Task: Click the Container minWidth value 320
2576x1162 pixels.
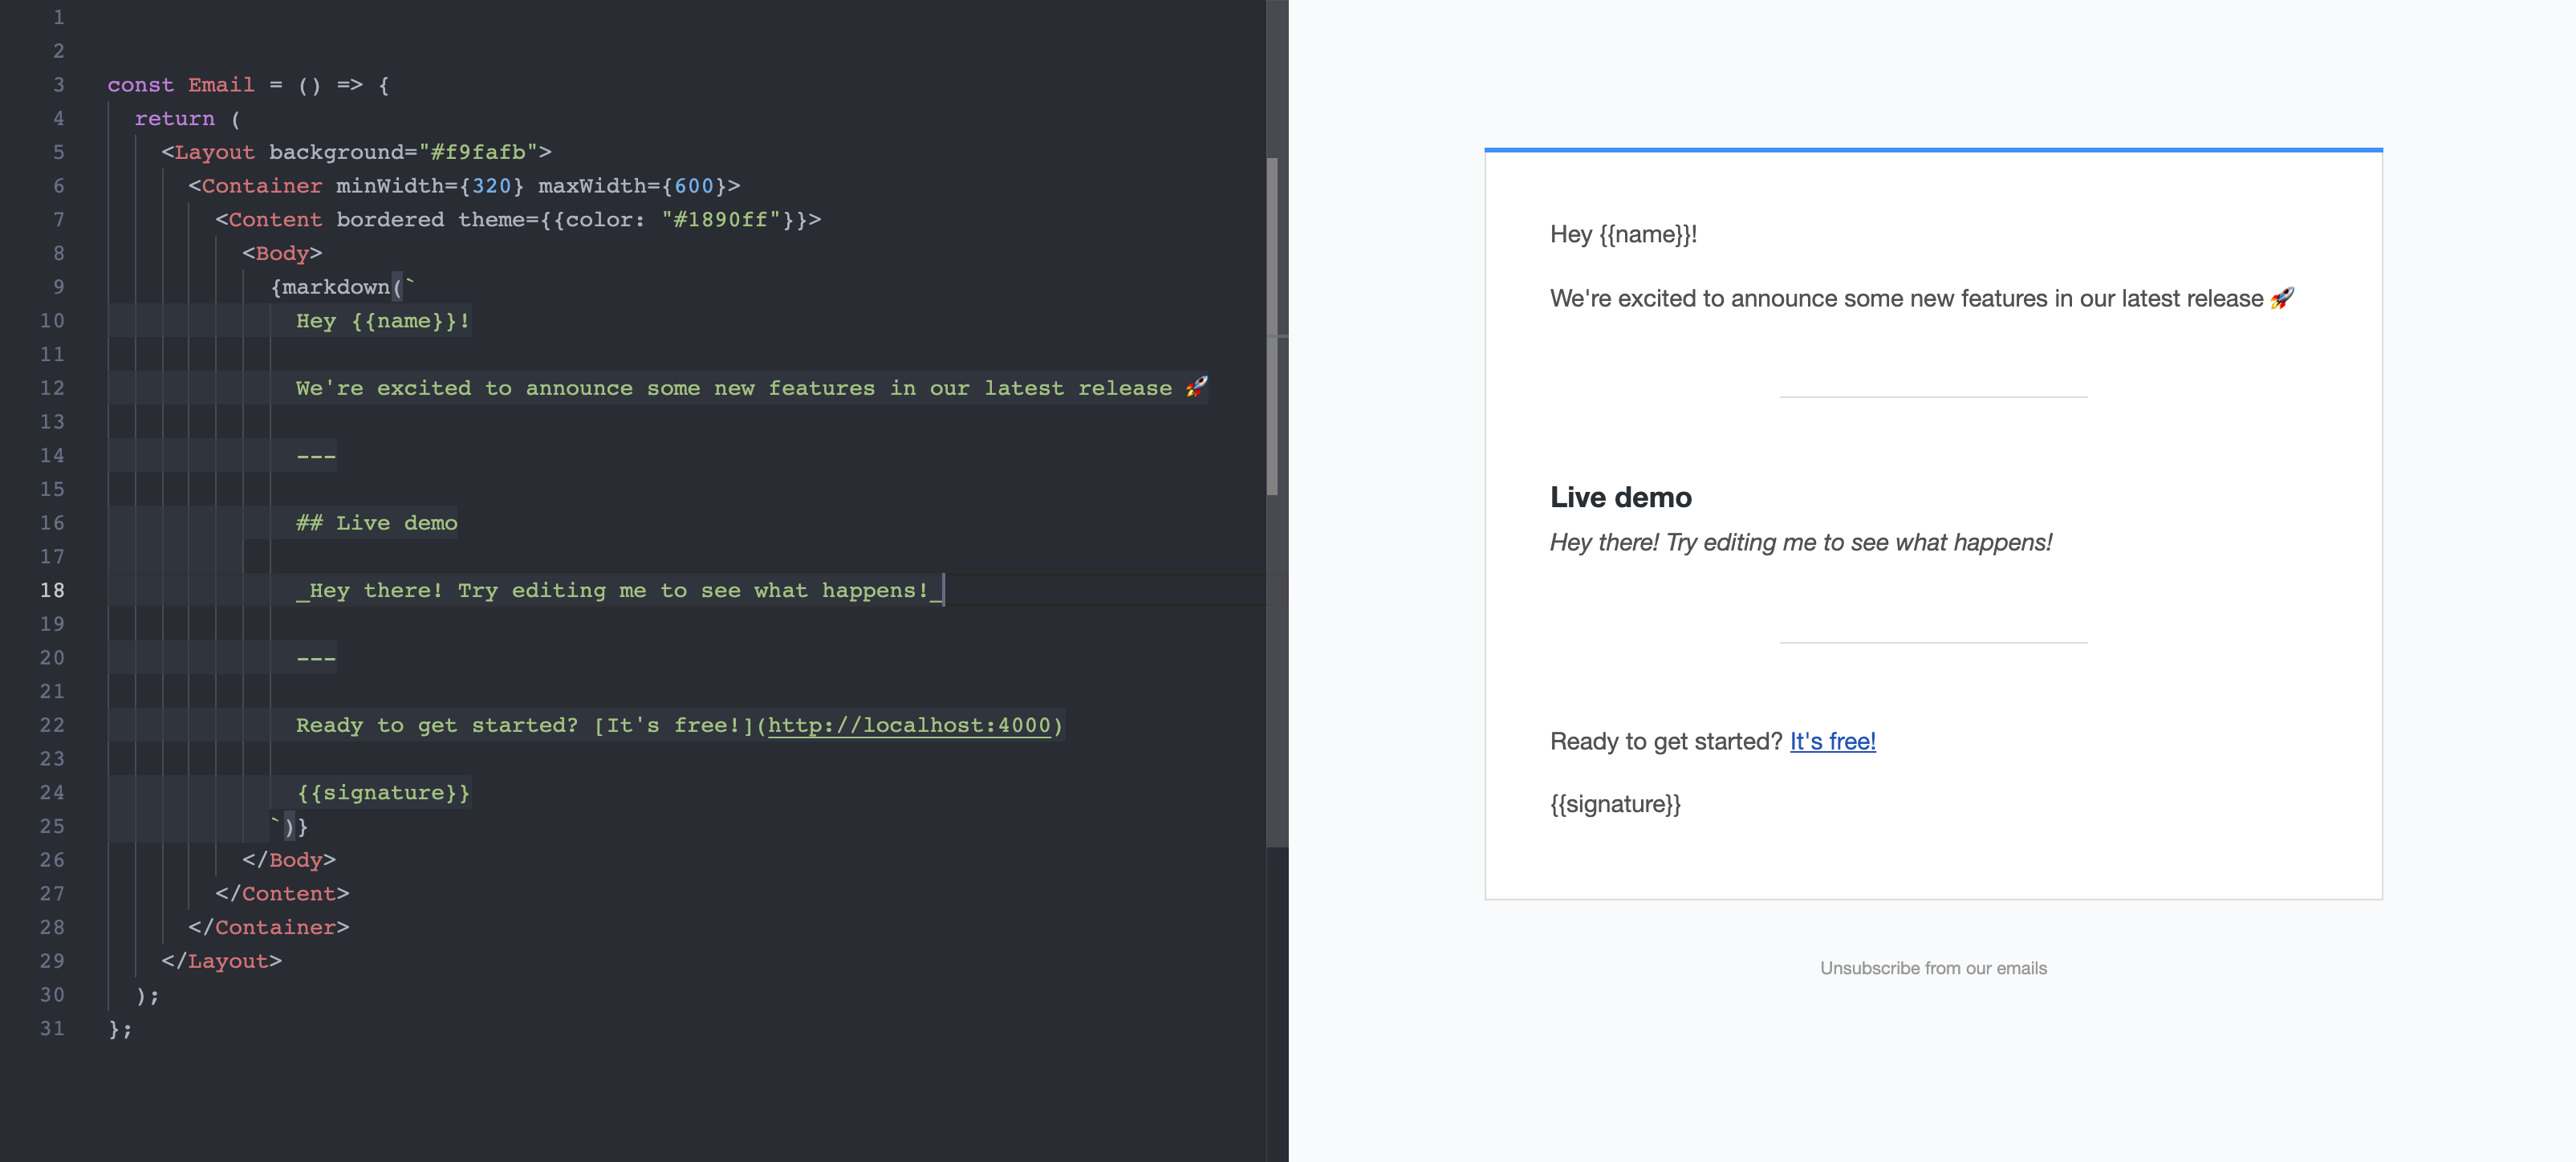Action: (491, 186)
